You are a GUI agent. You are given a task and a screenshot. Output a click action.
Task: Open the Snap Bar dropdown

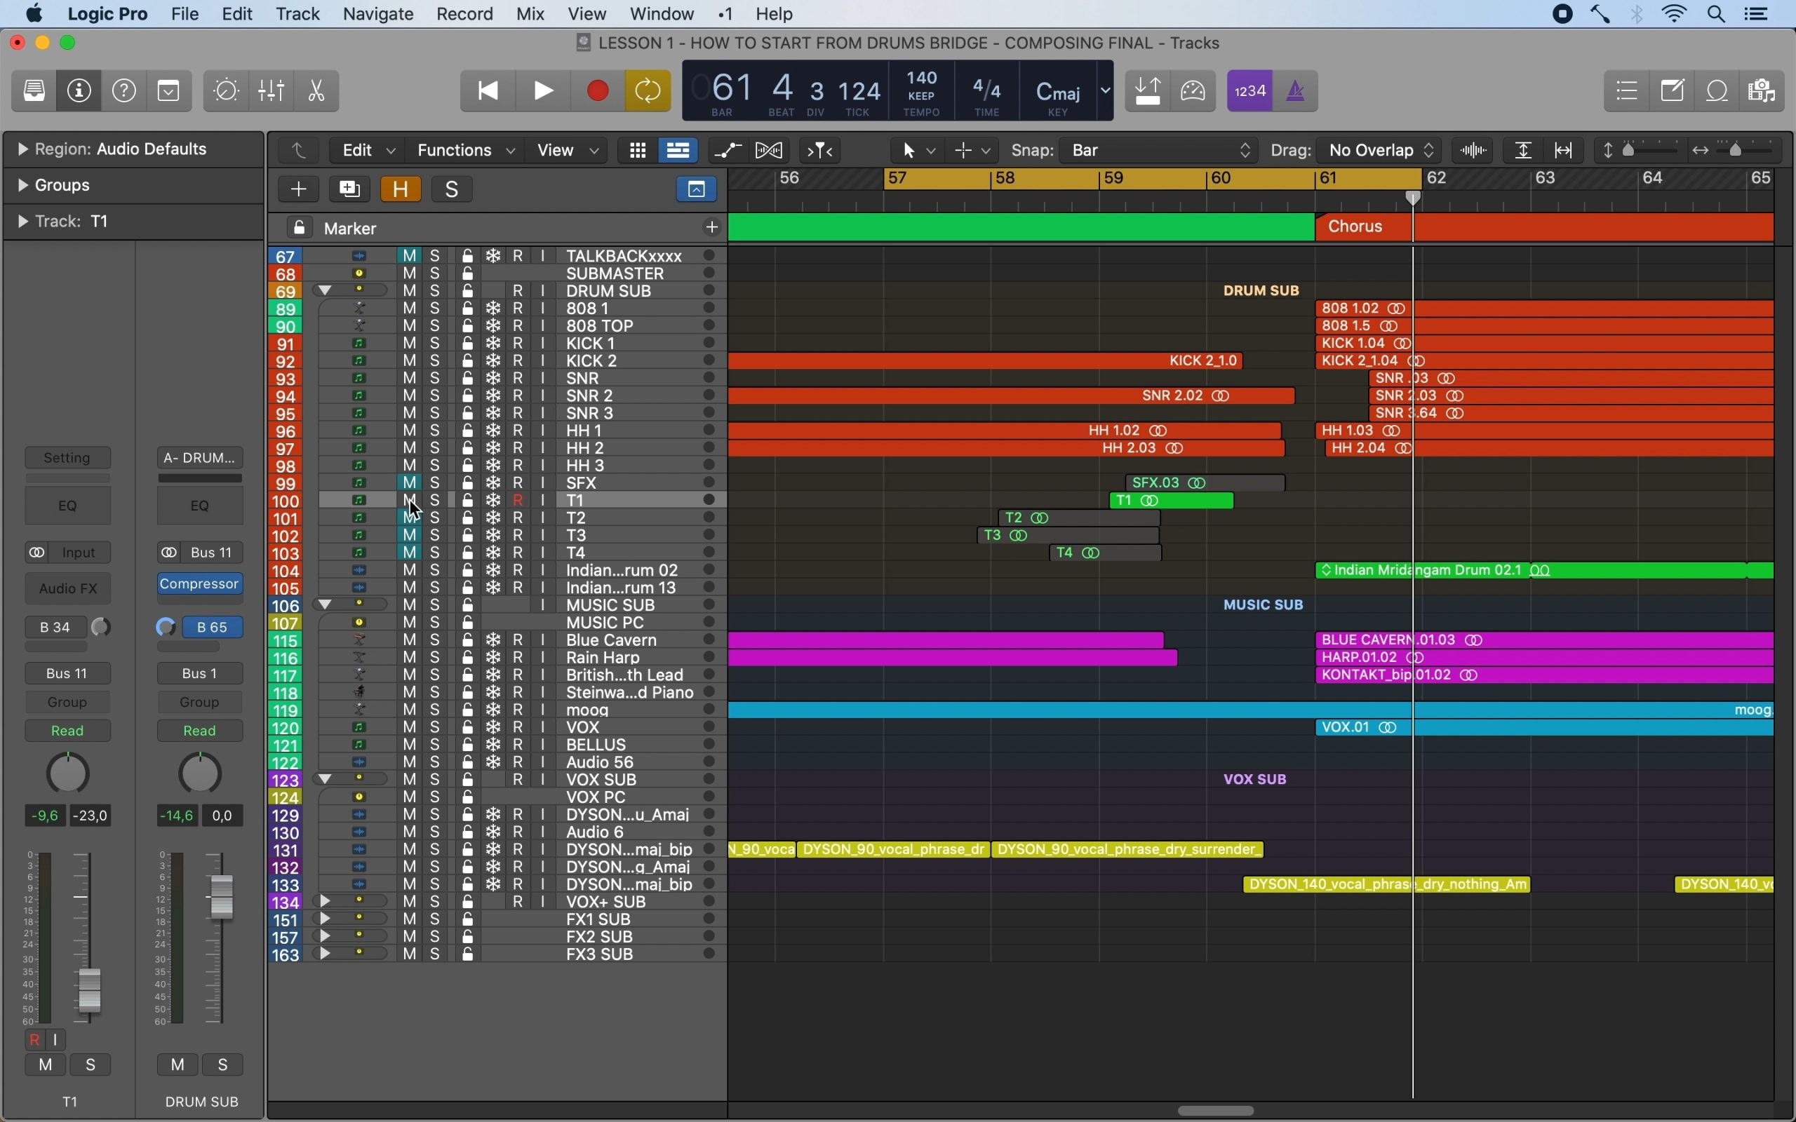[1160, 151]
